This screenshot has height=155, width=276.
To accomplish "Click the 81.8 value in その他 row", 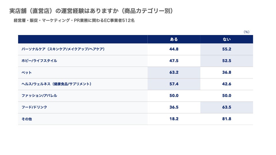I will tap(227, 119).
